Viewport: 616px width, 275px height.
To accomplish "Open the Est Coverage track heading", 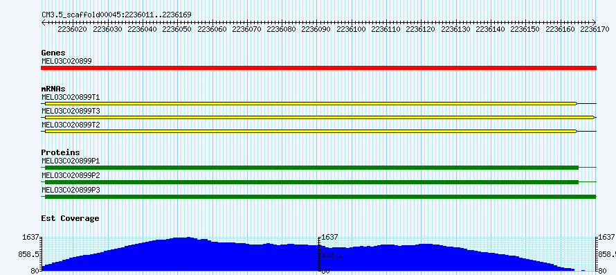I will pyautogui.click(x=70, y=218).
